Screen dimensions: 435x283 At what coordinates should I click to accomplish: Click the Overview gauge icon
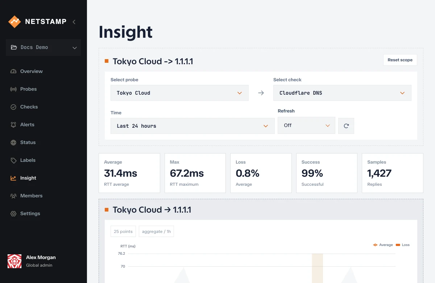coord(13,71)
